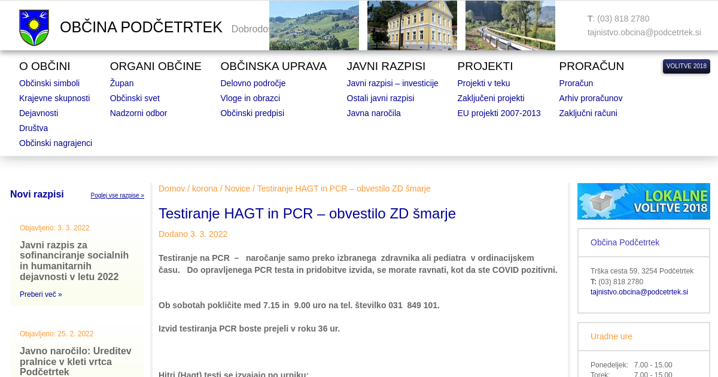Select Javna naročila menu link

373,113
